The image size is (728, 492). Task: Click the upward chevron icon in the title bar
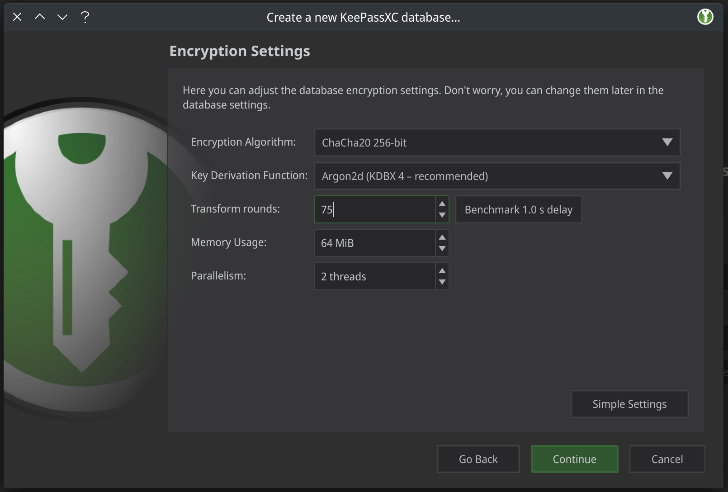(40, 17)
